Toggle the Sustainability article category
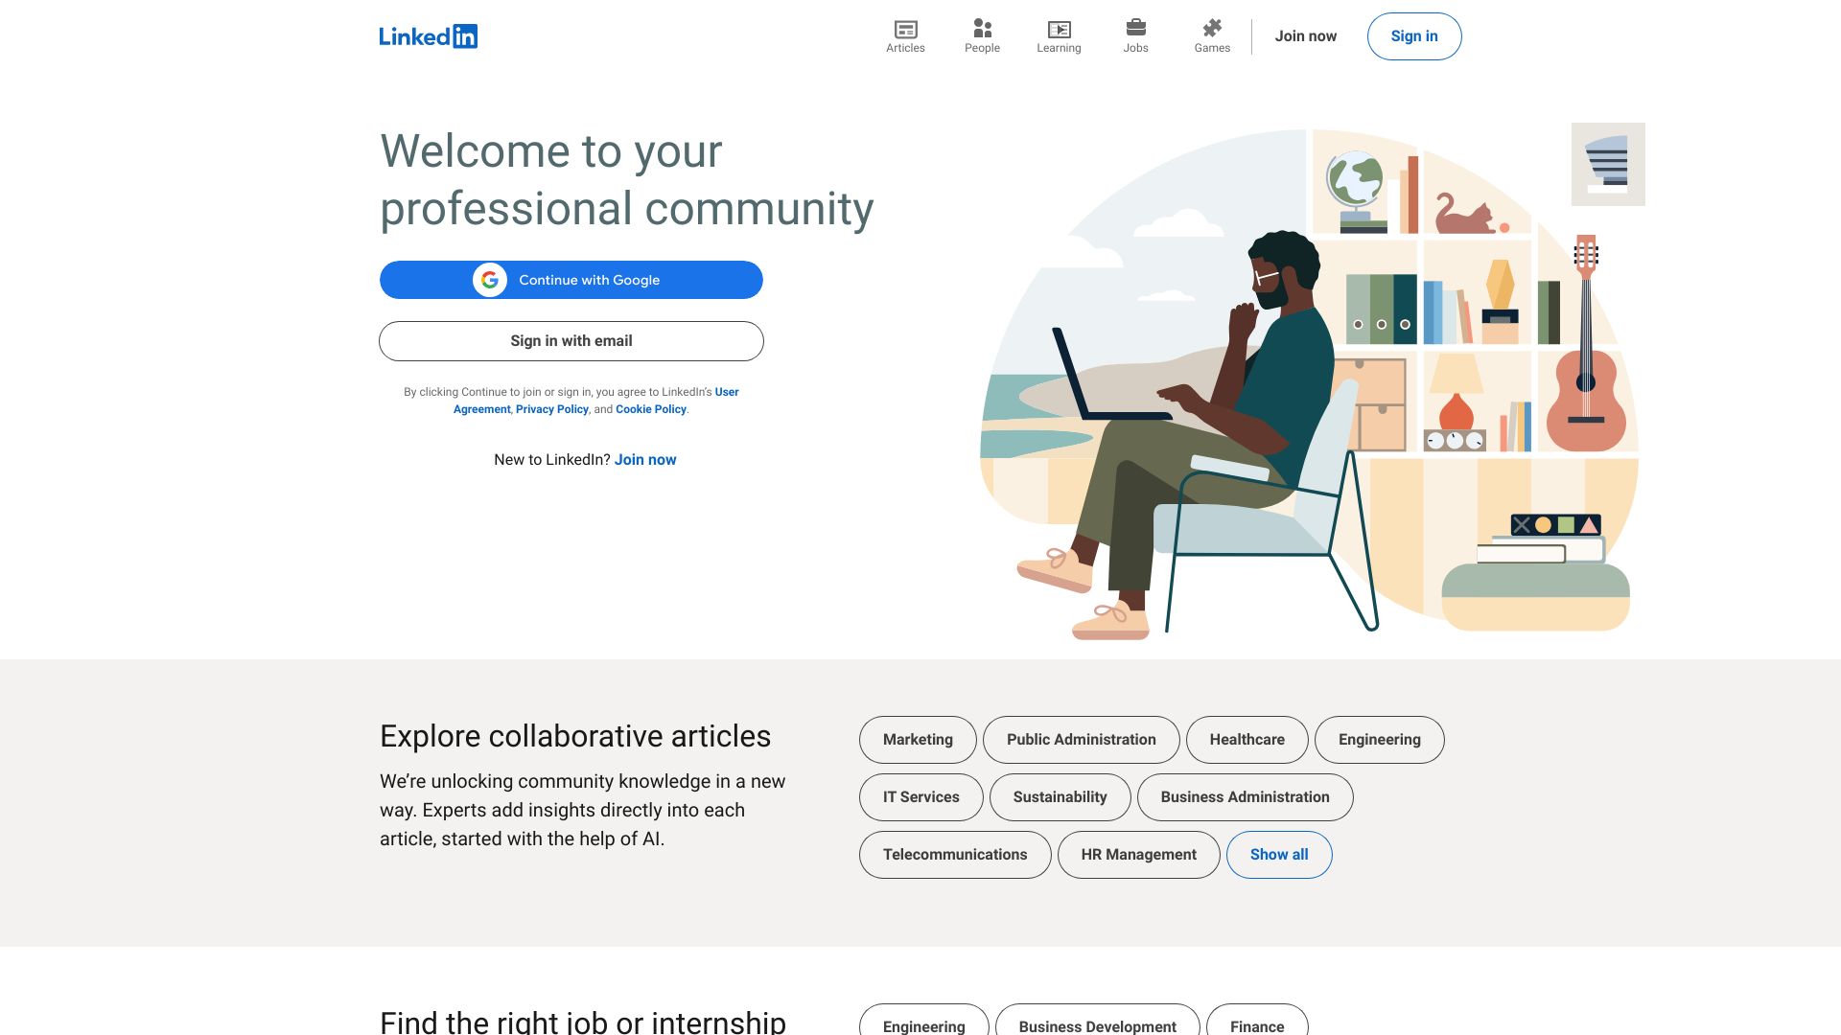 [x=1060, y=796]
